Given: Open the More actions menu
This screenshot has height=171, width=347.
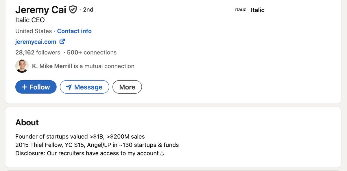Looking at the screenshot, I should (x=127, y=87).
